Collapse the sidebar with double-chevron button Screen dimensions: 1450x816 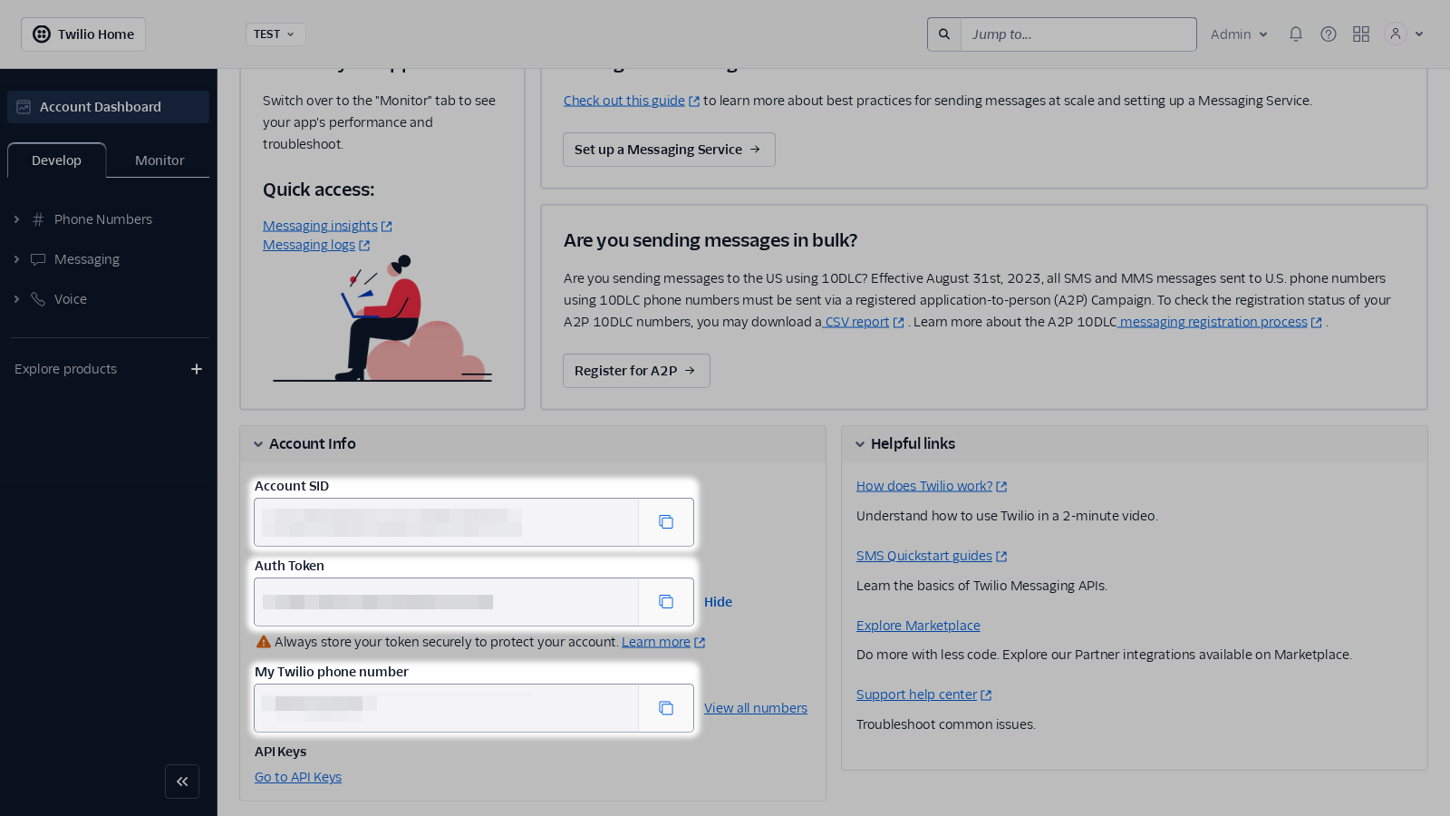(x=182, y=782)
